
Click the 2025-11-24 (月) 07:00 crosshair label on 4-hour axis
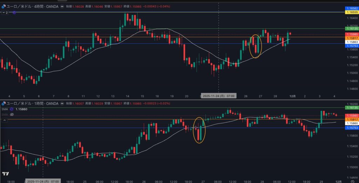(x=218, y=96)
